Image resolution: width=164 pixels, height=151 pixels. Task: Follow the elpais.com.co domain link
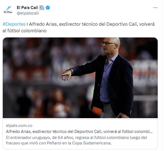(19, 126)
